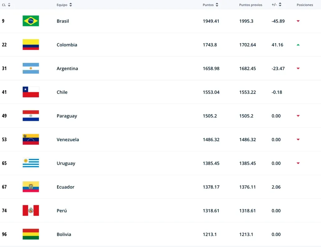Open the Colombia team link
The image size is (321, 247).
coord(67,45)
